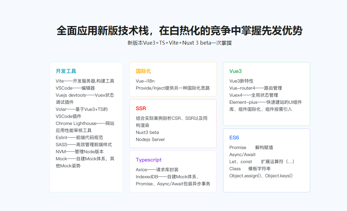Click the Typescript section title
This screenshot has height=211, width=347.
[x=149, y=160]
